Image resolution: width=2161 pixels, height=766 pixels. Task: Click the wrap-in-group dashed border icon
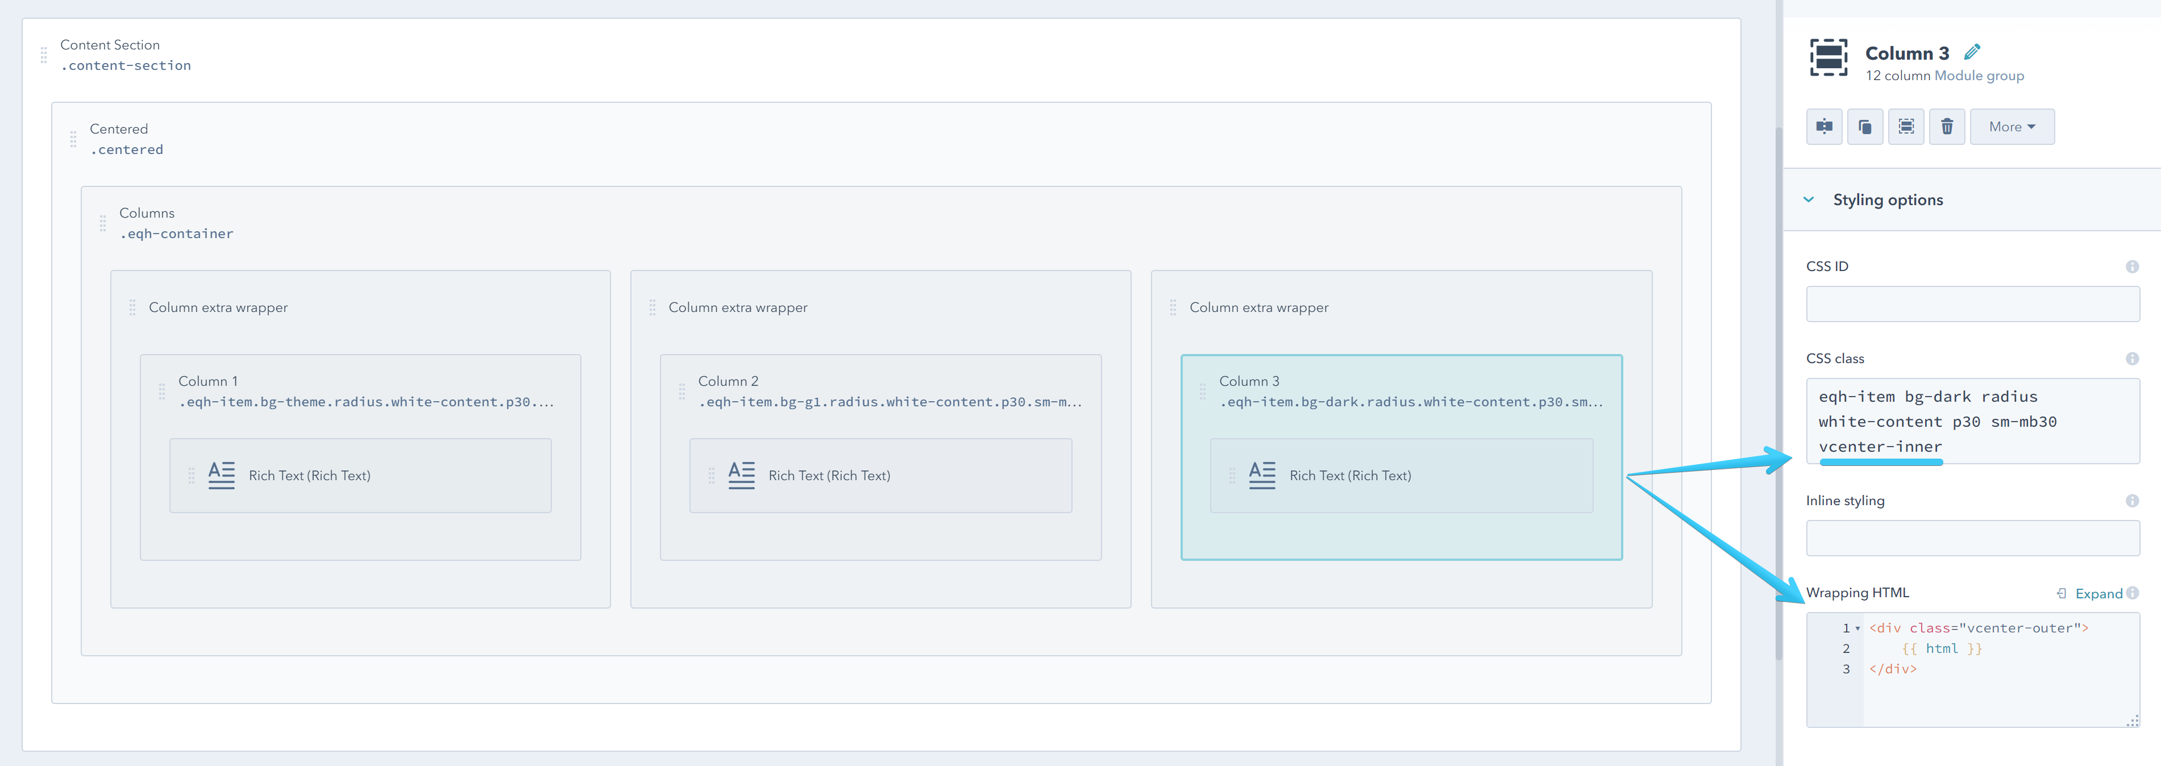[1906, 126]
